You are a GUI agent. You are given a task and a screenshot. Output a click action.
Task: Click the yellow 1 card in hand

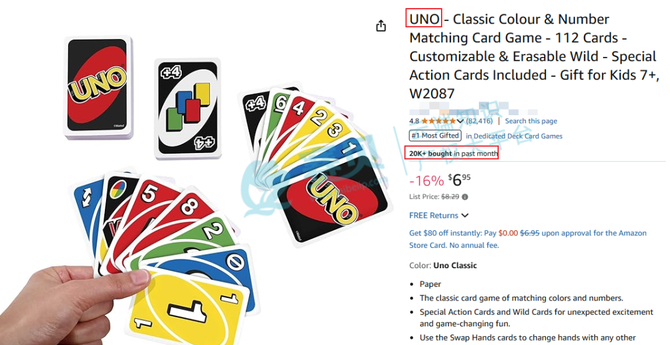[188, 305]
